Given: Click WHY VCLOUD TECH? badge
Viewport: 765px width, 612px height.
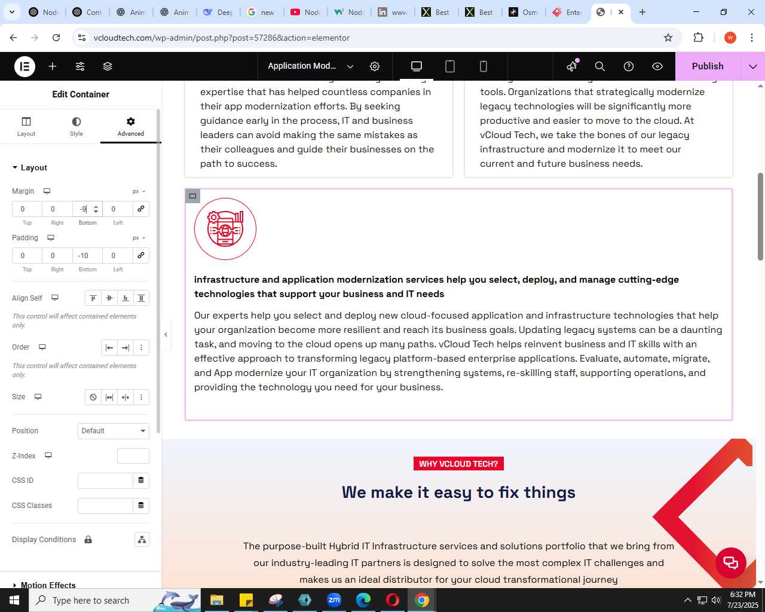Looking at the screenshot, I should click(x=458, y=464).
